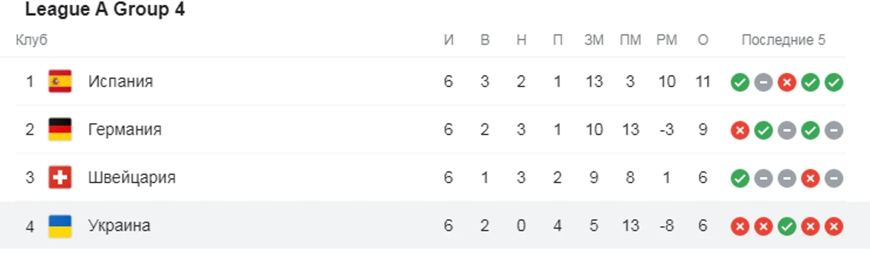Click Ukraine's only green win icon
The height and width of the screenshot is (259, 870).
(787, 226)
